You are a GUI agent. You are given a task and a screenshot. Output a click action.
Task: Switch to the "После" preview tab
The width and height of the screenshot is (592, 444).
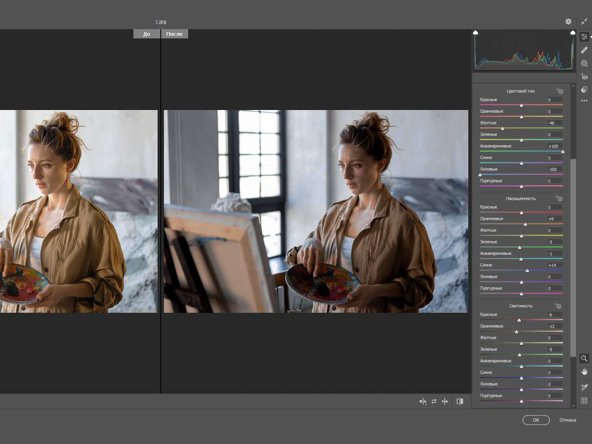[174, 34]
